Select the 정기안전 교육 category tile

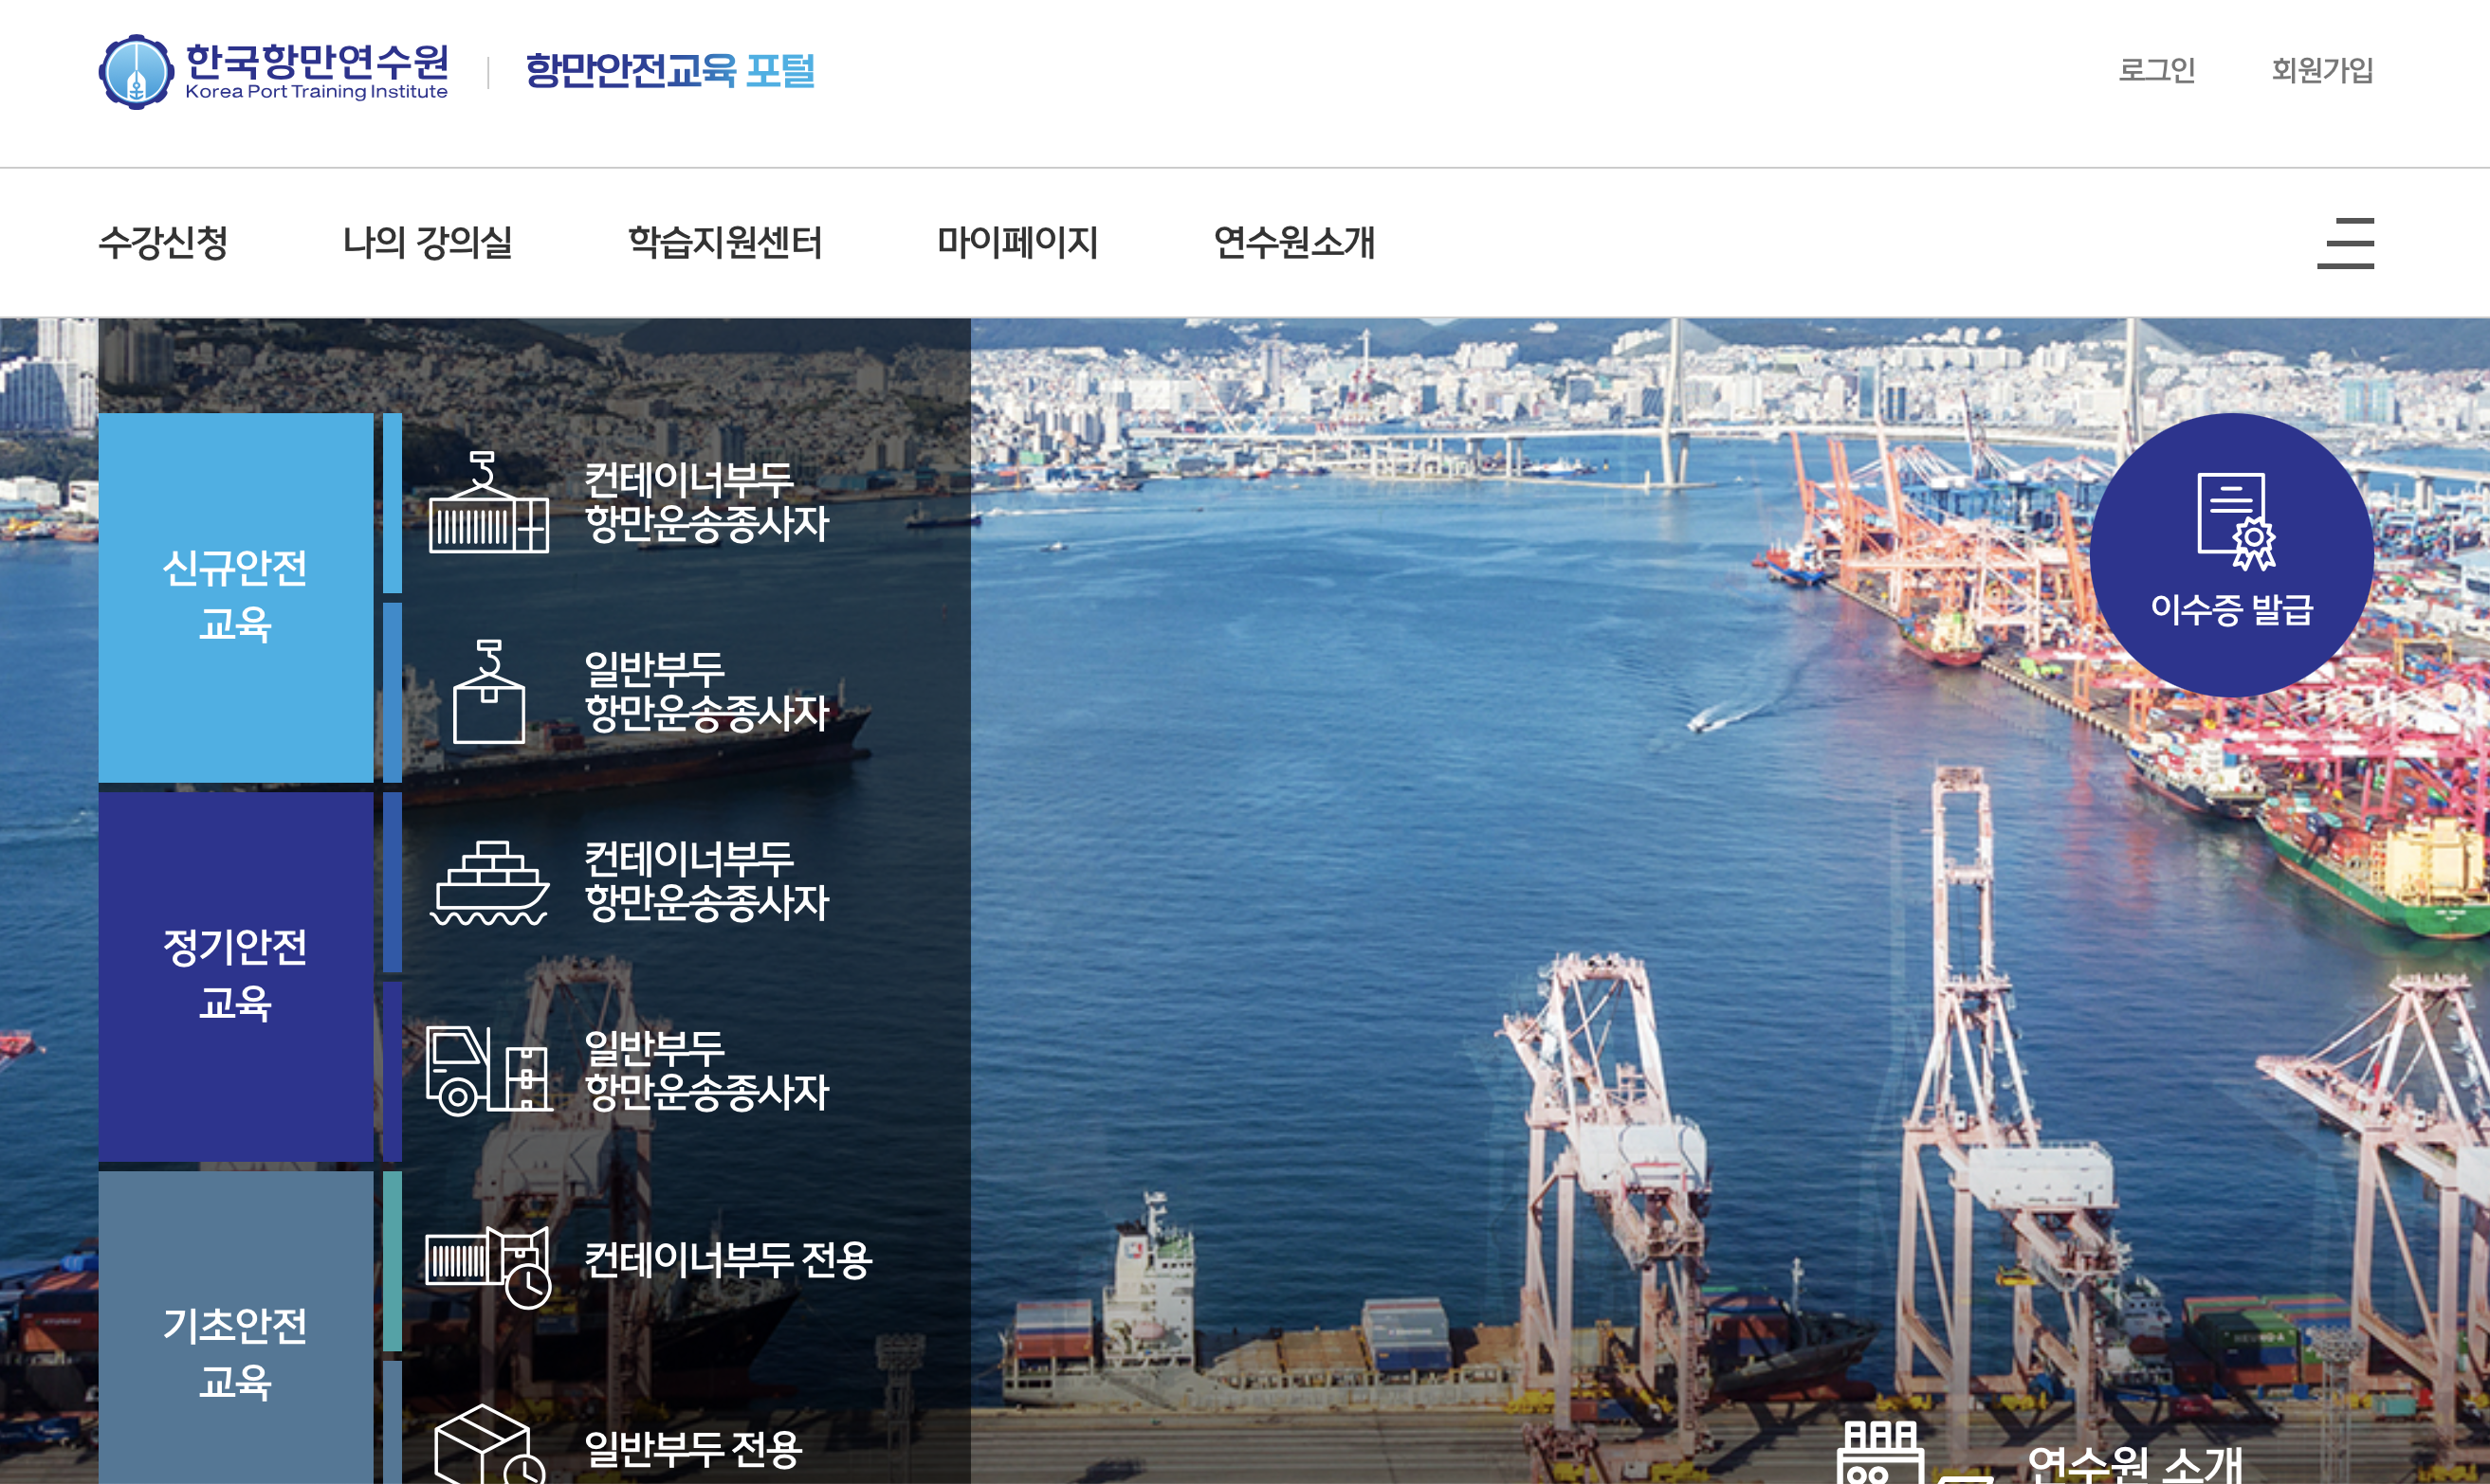coord(235,975)
